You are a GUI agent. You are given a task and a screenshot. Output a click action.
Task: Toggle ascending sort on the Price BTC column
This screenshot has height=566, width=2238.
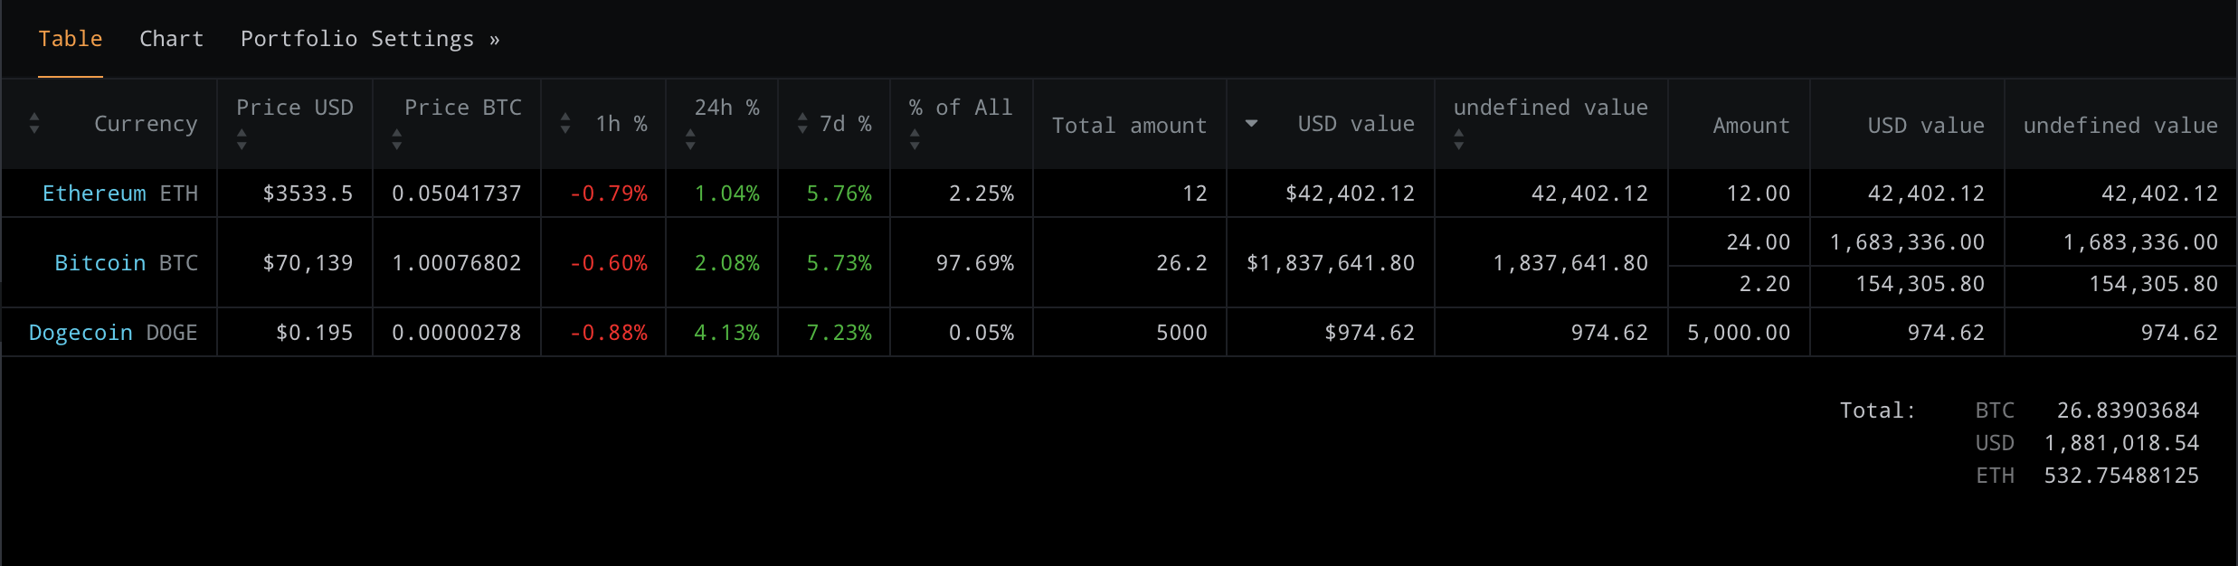click(x=396, y=133)
